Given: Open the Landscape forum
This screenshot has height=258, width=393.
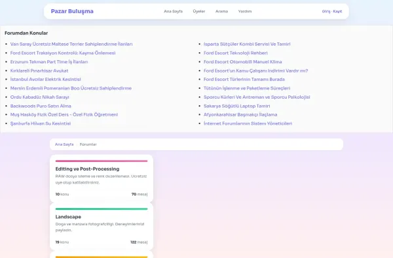Looking at the screenshot, I should (x=68, y=217).
